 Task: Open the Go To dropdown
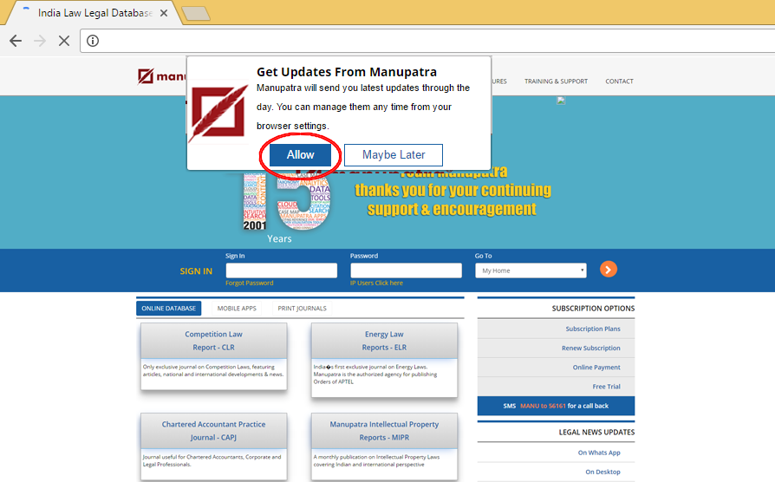coord(531,270)
